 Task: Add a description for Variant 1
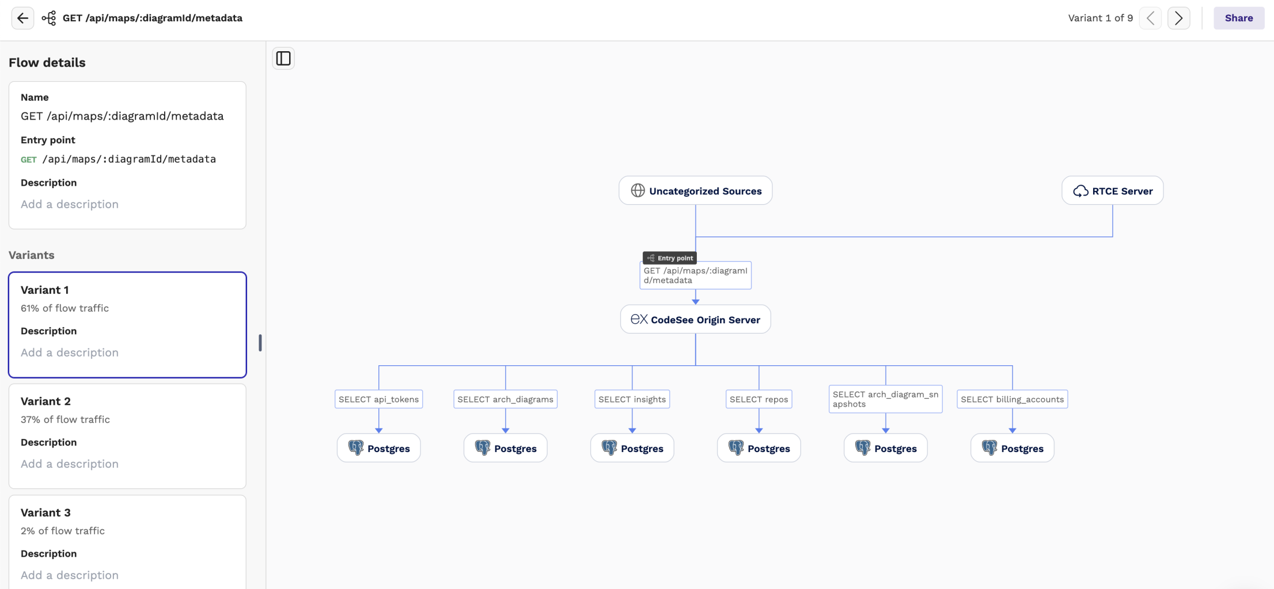tap(70, 353)
